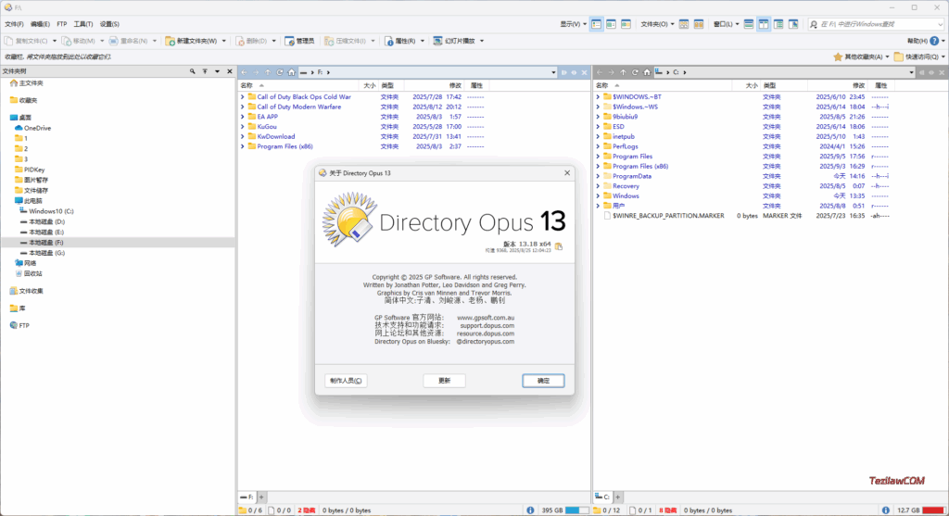
Task: Click the search magnifier in the Windows search field
Action: pos(814,24)
